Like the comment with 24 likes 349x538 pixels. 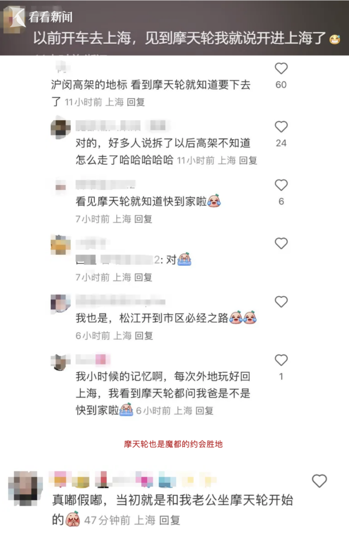tap(281, 127)
